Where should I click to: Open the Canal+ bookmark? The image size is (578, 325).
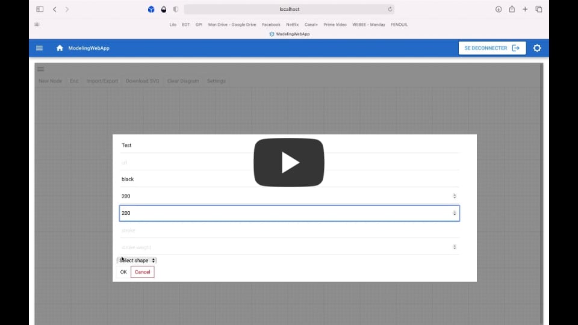click(x=311, y=25)
